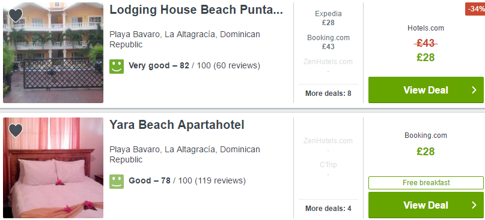Click View Deal for Booking.com £28 offer
The width and height of the screenshot is (485, 220).
(x=426, y=205)
